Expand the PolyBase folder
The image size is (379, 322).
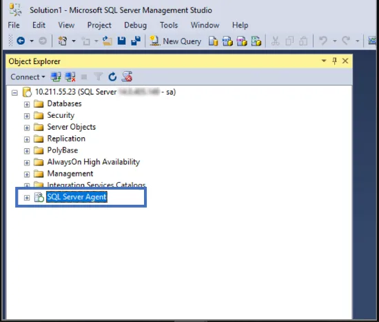click(27, 151)
